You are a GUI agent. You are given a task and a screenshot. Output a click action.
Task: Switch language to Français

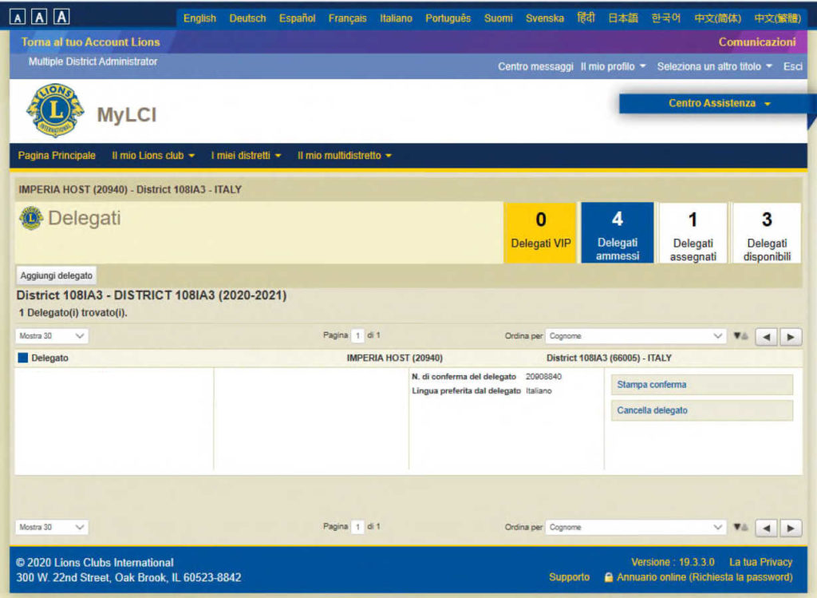pos(348,18)
